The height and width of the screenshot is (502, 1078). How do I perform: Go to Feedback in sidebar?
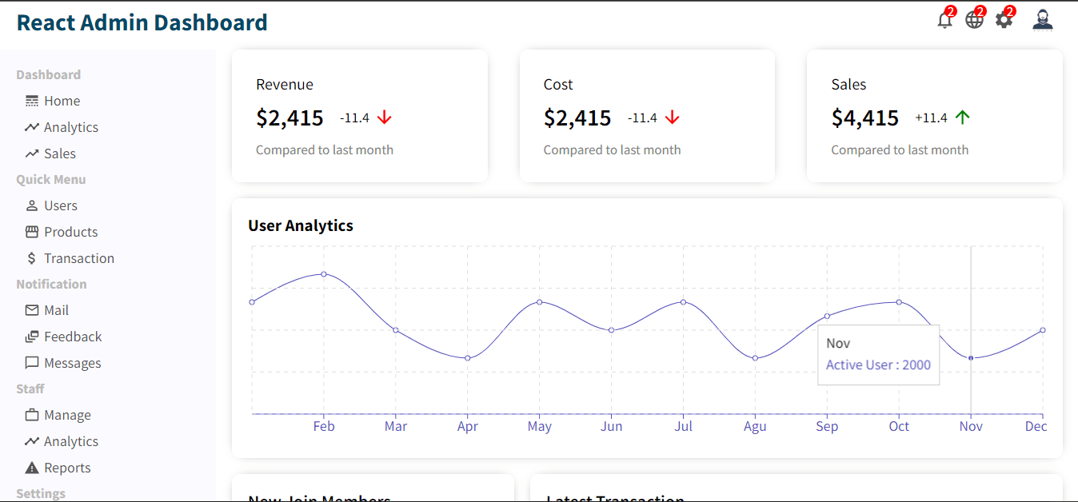[72, 337]
